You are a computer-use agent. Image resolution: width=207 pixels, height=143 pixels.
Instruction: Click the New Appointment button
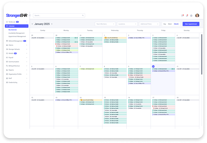click(191, 24)
